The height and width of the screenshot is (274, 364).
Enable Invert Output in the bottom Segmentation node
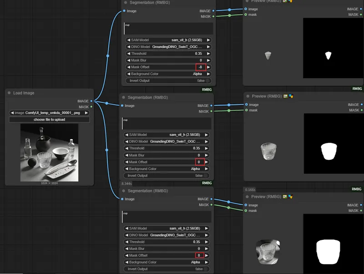tap(167, 269)
